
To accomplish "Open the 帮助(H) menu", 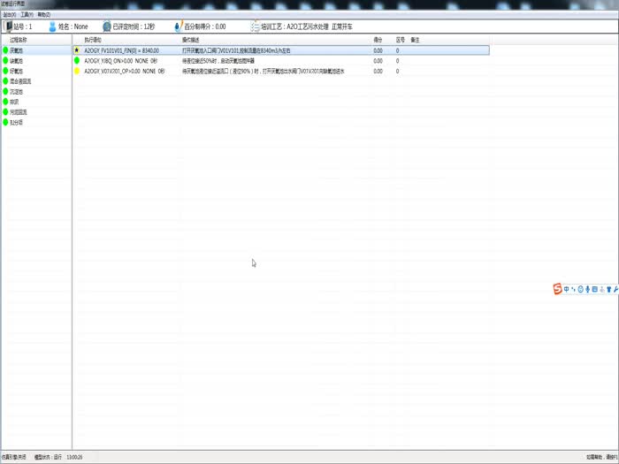I will (x=43, y=15).
